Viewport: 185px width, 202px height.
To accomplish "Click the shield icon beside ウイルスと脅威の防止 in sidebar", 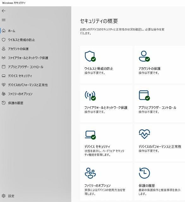I will point(3,40).
